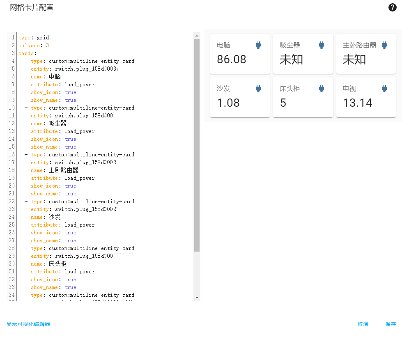Click the plug icon on the 床头柜 card
Image resolution: width=402 pixels, height=346 pixels.
(x=322, y=88)
